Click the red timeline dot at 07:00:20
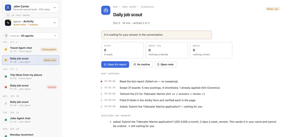Screen dimensions: 289x137 (102, 81)
